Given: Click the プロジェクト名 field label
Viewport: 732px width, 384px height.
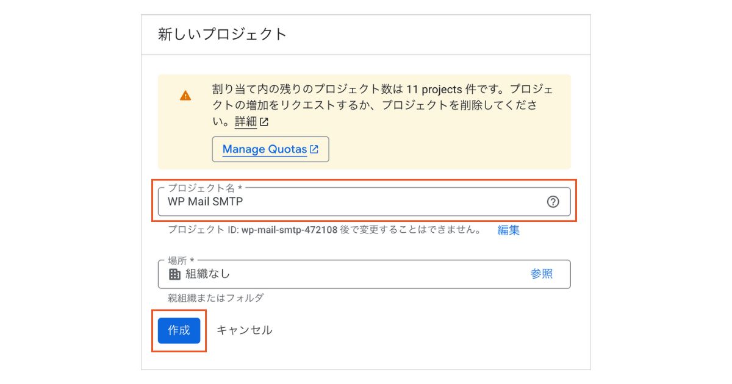Looking at the screenshot, I should (205, 189).
